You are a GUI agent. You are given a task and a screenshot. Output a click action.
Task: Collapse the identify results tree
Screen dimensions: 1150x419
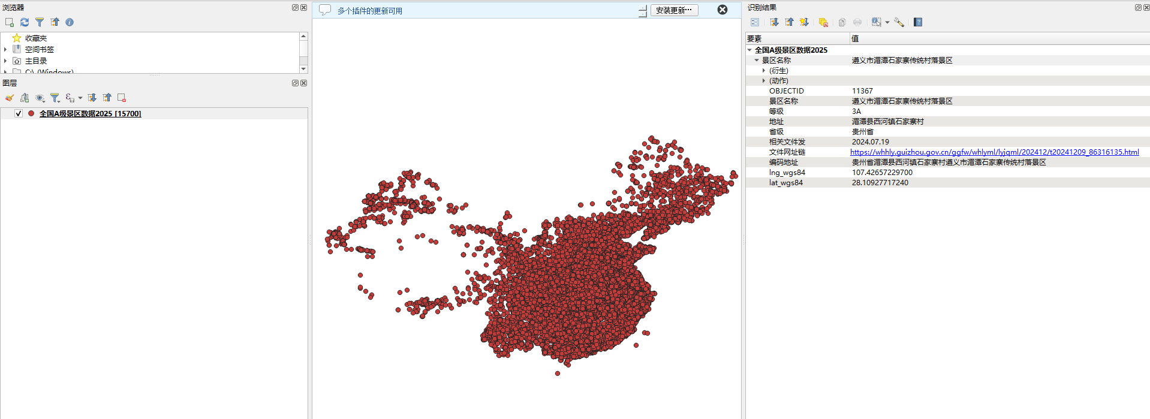790,22
